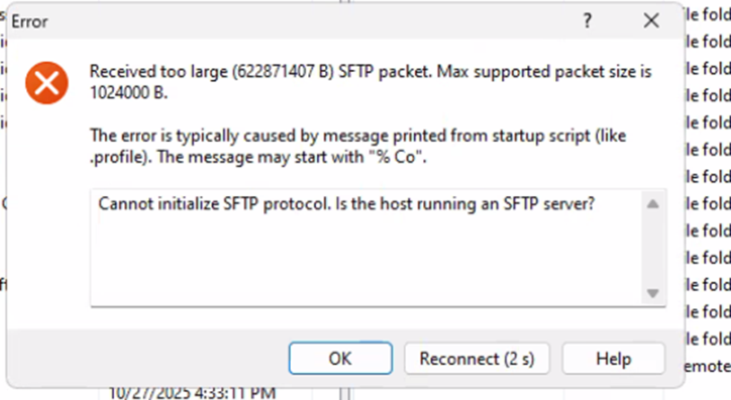Click "The error is typically caused" paragraph

tap(357, 135)
